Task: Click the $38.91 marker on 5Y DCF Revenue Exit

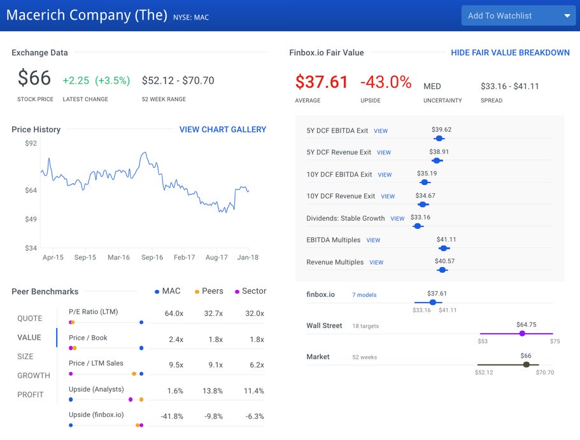Action: point(437,160)
